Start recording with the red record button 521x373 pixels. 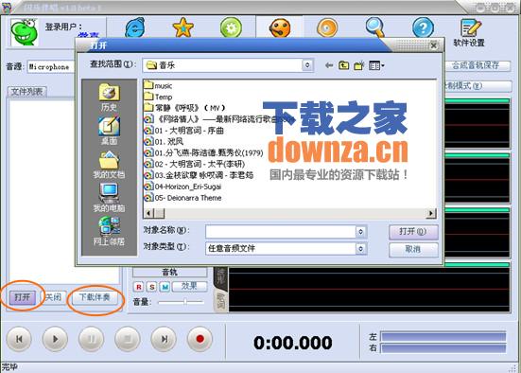[200, 339]
